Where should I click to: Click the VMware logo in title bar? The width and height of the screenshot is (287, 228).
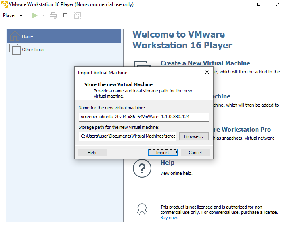(x=4, y=4)
